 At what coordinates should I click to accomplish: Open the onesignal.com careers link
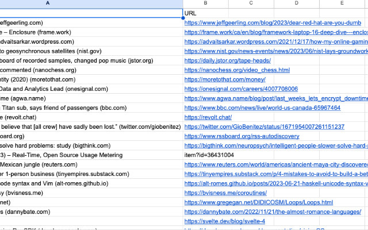coord(241,89)
